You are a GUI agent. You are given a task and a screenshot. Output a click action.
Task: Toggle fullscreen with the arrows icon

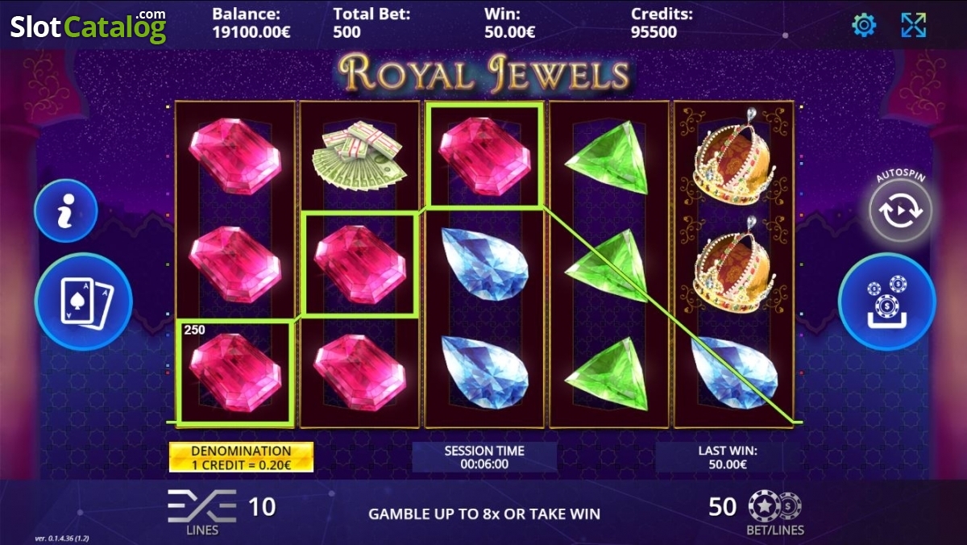[913, 25]
